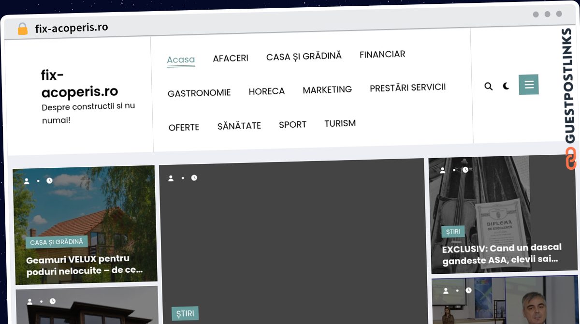The height and width of the screenshot is (324, 580).
Task: Click the ȘTIRI tag on the EXCLUSIV article
Action: pos(453,232)
